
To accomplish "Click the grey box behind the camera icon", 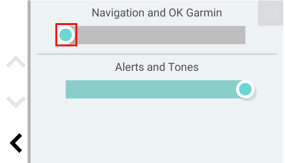I will coord(270,13).
